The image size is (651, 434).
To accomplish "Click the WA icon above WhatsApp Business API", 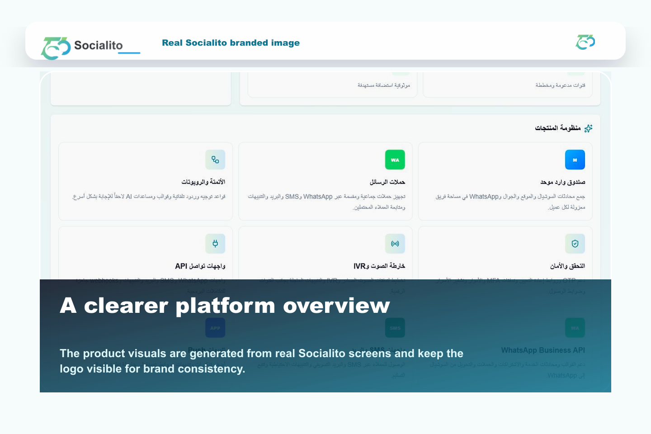I will coord(575,328).
